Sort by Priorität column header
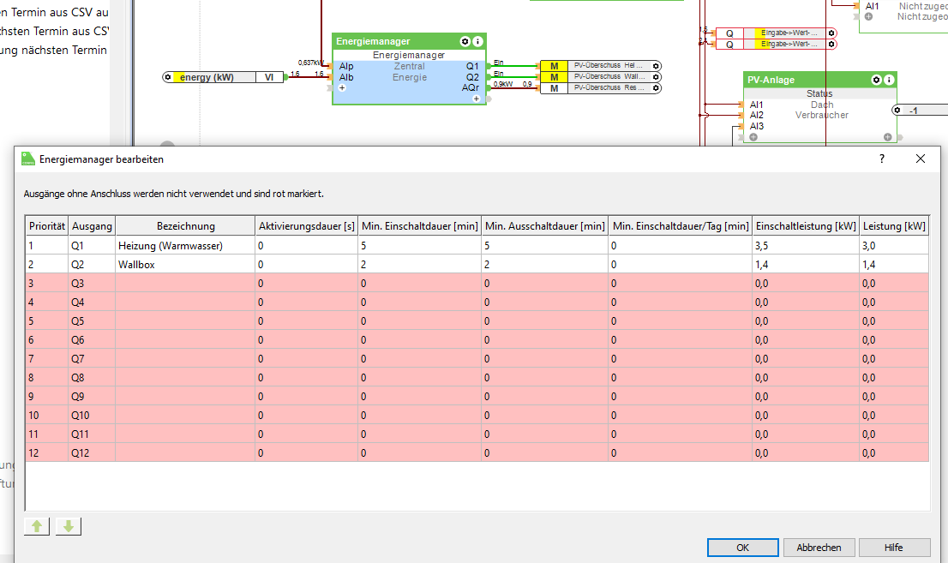This screenshot has height=563, width=948. point(47,226)
